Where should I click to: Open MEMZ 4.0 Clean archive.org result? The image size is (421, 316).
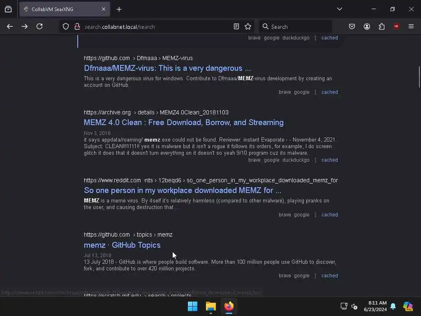(x=184, y=123)
